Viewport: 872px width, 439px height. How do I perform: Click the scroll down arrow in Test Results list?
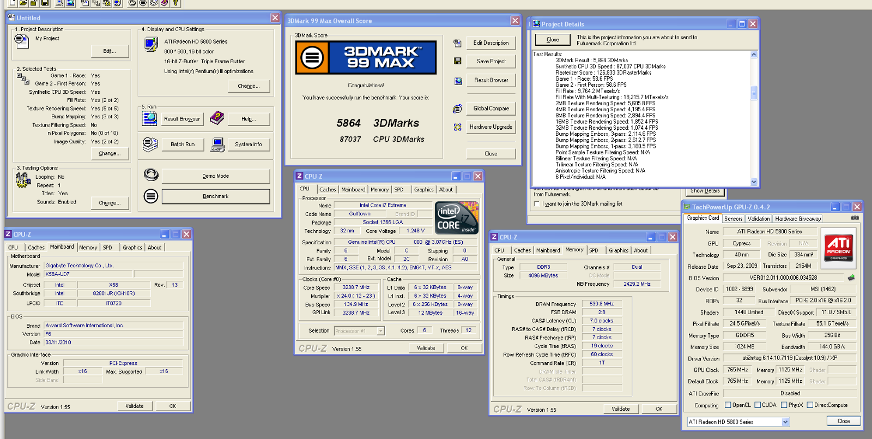[754, 182]
